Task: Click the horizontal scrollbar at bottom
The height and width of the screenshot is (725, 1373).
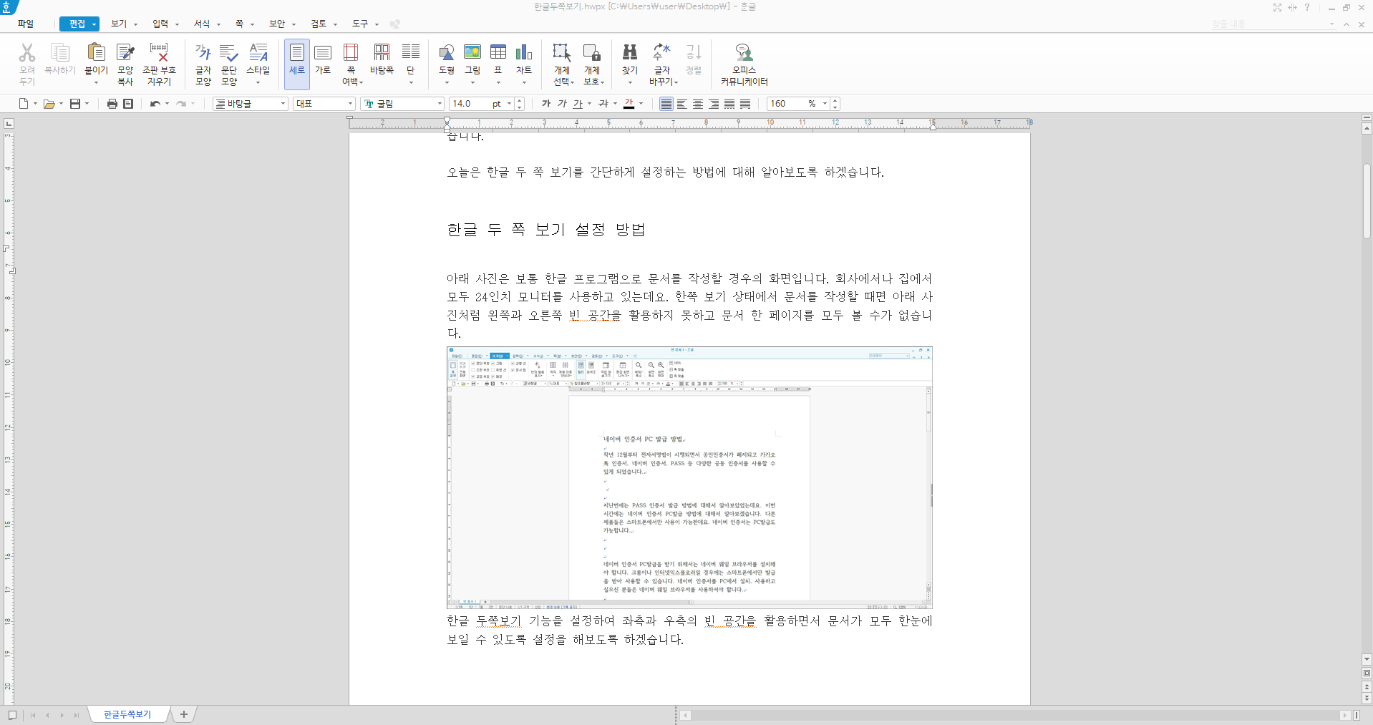Action: (1015, 715)
